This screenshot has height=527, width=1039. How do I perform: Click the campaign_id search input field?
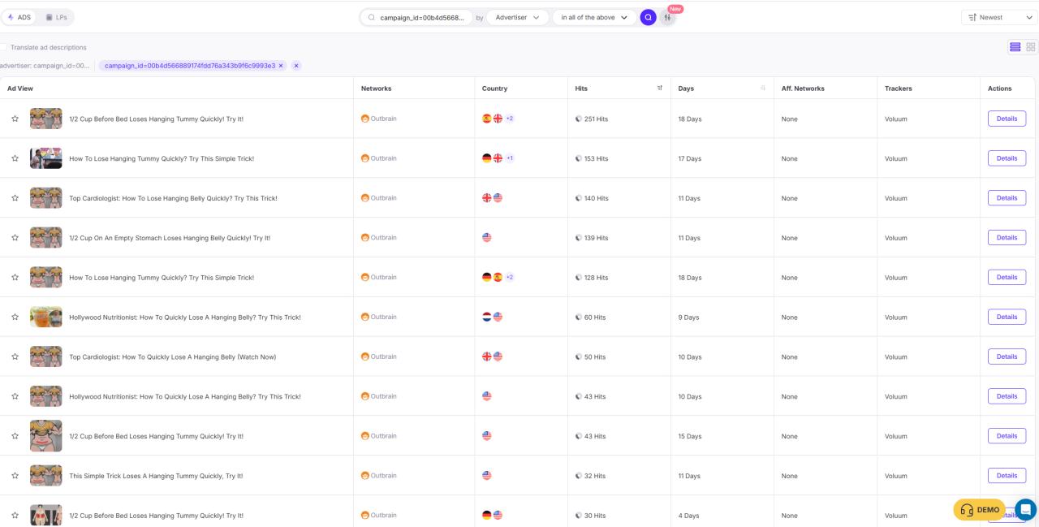[421, 17]
